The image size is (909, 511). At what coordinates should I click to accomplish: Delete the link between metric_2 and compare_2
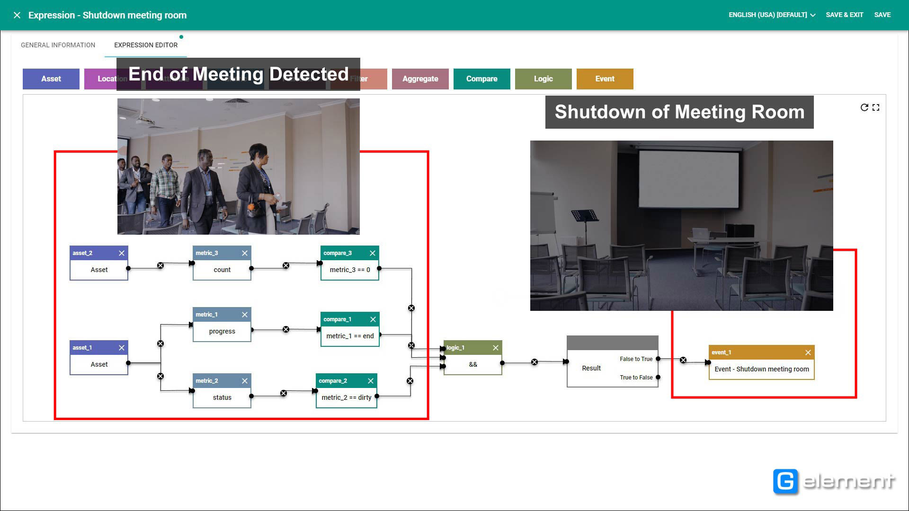(284, 393)
